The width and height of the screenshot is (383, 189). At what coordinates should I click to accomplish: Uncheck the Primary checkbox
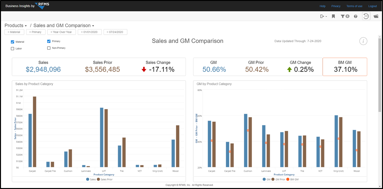pos(49,41)
